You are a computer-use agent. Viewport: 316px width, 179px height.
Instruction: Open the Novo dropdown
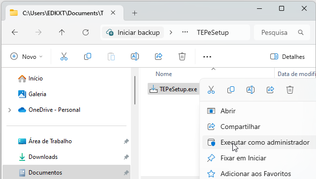point(27,57)
